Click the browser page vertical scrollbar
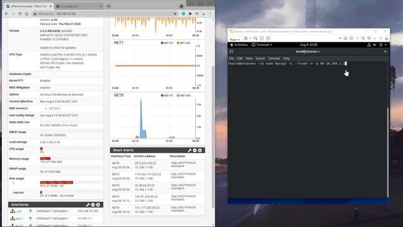The height and width of the screenshot is (227, 403). tap(213, 136)
